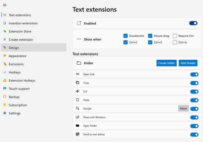Select Insertion extensions in the sidebar
This screenshot has width=203, height=142.
coord(23,23)
